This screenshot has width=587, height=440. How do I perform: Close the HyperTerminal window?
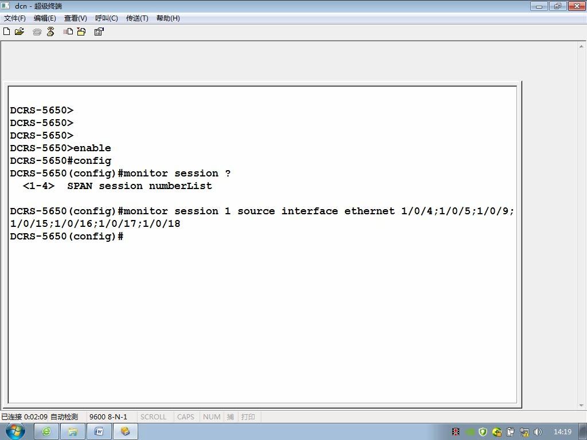(x=577, y=6)
